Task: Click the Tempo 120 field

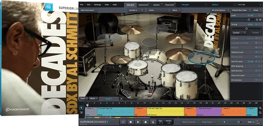Action: (169, 122)
